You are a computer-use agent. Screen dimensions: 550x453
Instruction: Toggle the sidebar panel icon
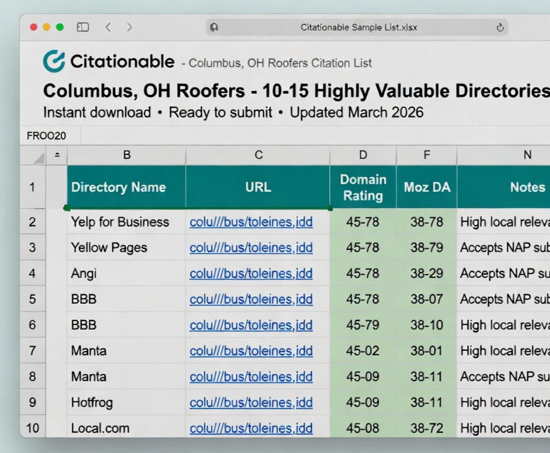83,27
